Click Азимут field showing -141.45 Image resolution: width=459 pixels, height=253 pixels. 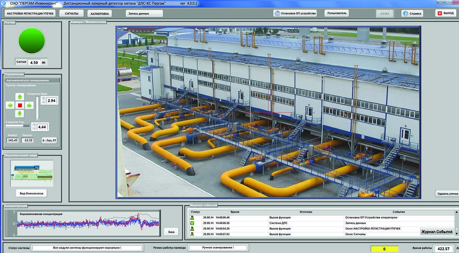tap(13, 141)
